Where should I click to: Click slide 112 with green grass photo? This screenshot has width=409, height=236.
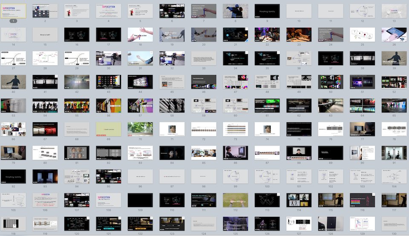pyautogui.click(x=235, y=200)
